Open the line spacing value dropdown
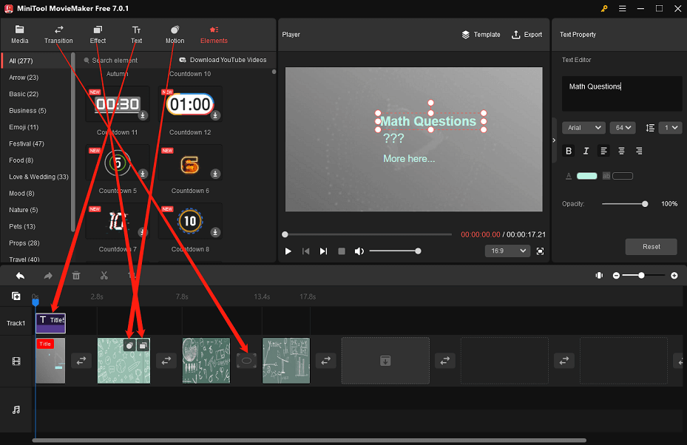 (670, 128)
